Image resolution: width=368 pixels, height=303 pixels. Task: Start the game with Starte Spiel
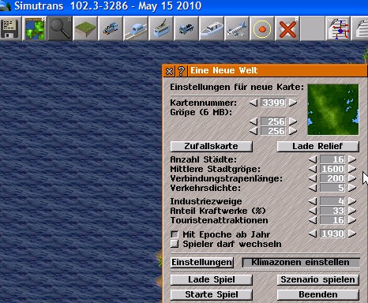click(212, 294)
